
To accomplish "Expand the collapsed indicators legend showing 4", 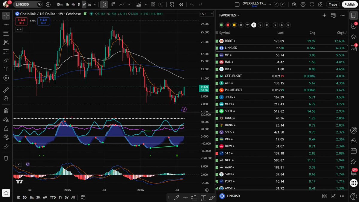I will click(x=19, y=29).
